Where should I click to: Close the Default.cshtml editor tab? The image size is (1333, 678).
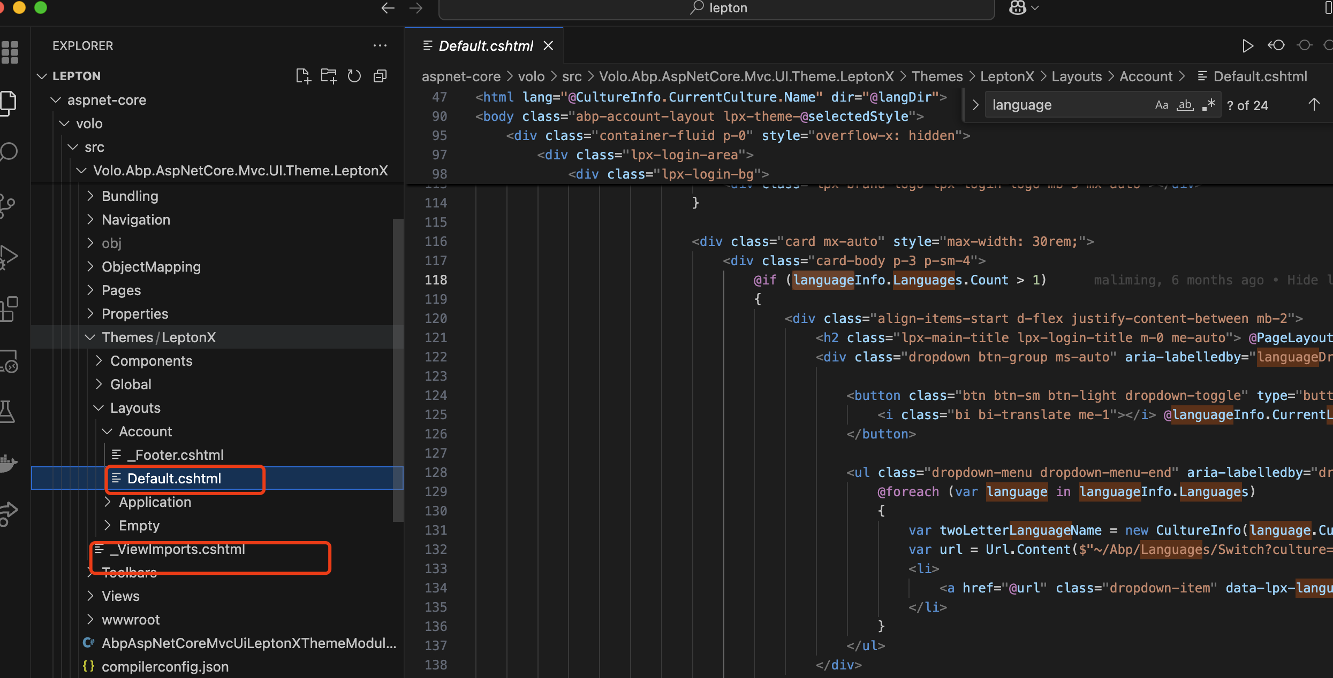[x=548, y=46]
